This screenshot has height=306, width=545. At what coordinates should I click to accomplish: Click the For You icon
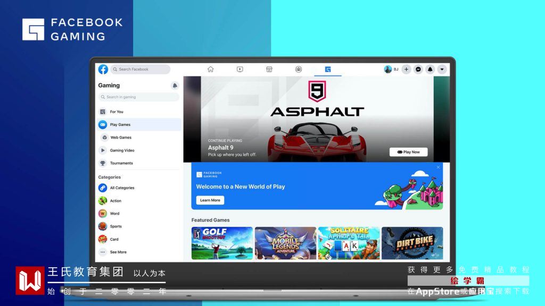(103, 112)
